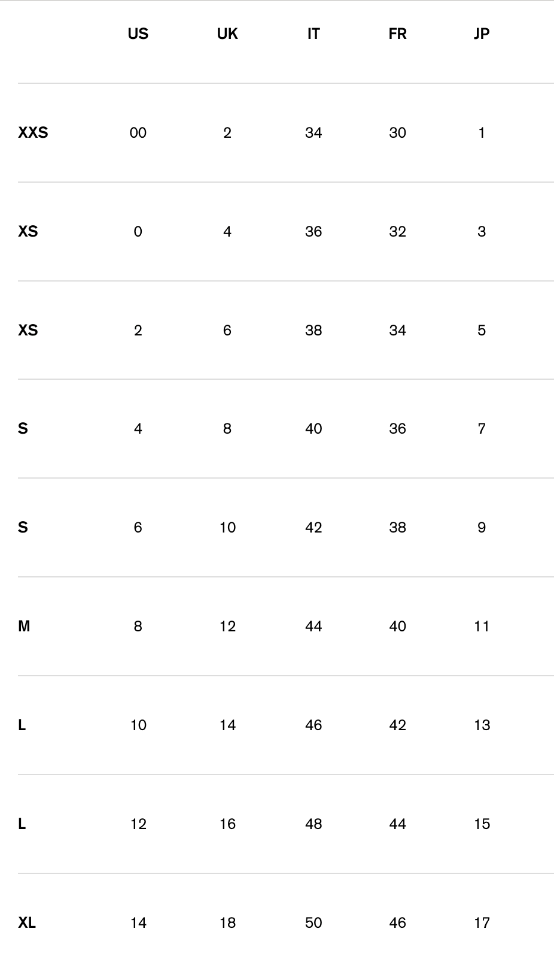
Task: Click US size 00 cell
Action: [138, 132]
